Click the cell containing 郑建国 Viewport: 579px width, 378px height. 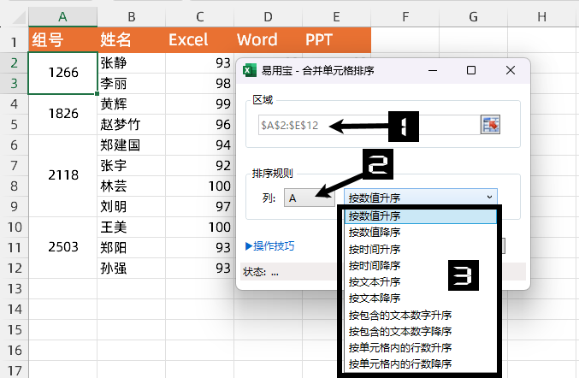point(131,145)
